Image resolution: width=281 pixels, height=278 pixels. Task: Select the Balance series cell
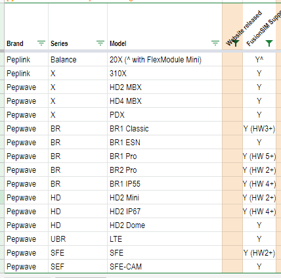click(x=78, y=60)
